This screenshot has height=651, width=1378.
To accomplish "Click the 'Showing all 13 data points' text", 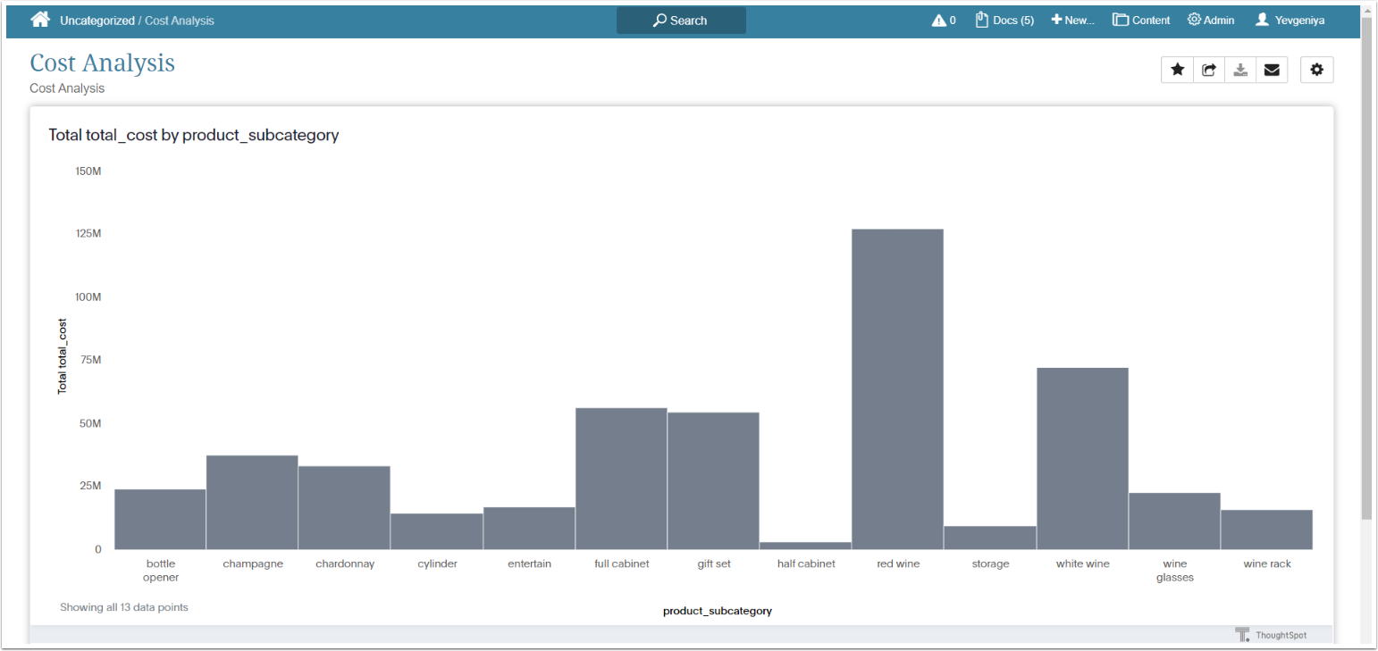I will pyautogui.click(x=124, y=607).
